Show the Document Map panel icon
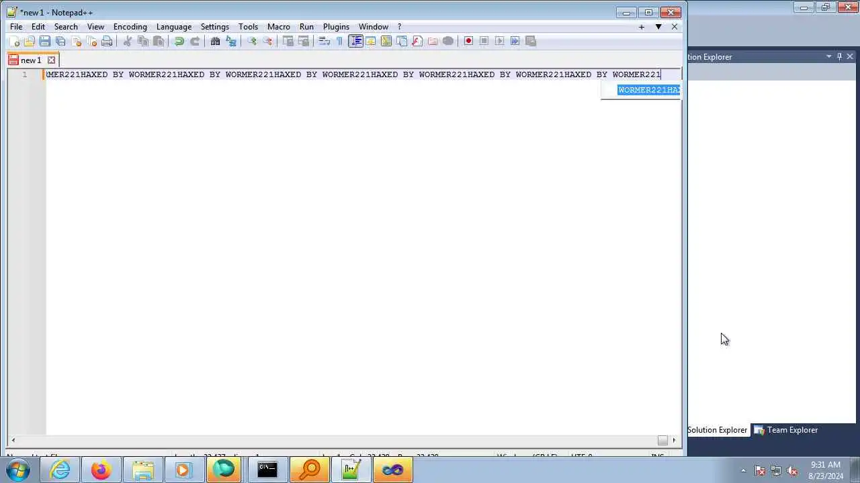 pyautogui.click(x=386, y=41)
